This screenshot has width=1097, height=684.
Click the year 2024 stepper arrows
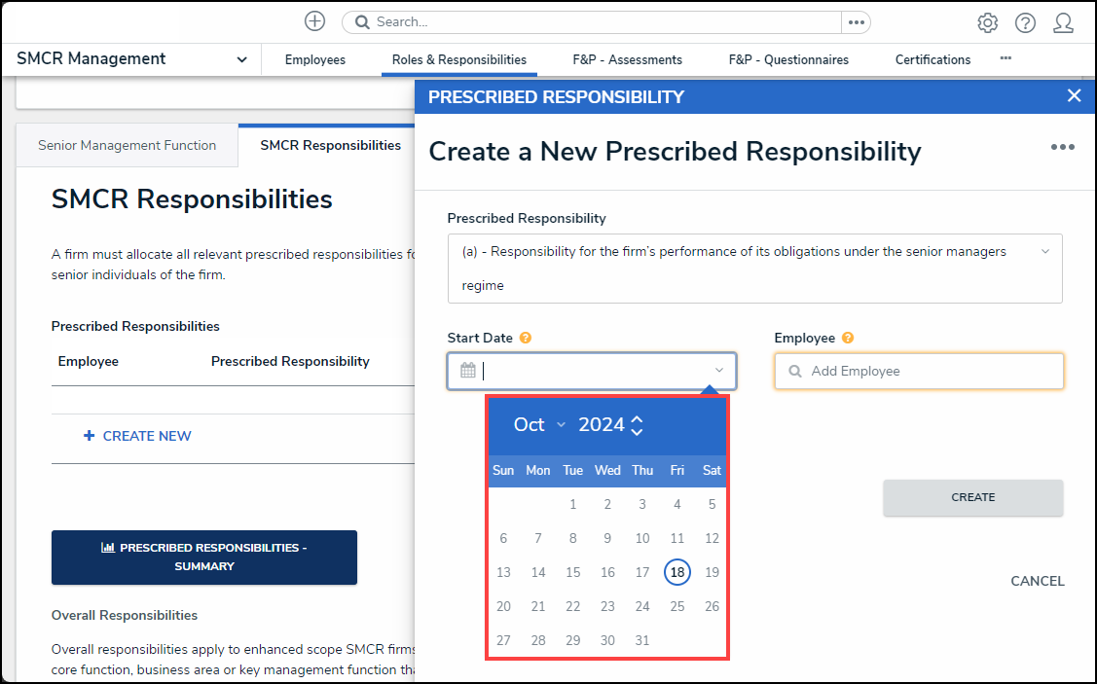(637, 425)
